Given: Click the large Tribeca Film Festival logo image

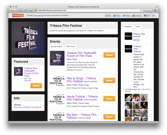Looking at the screenshot, I should coord(28,38).
